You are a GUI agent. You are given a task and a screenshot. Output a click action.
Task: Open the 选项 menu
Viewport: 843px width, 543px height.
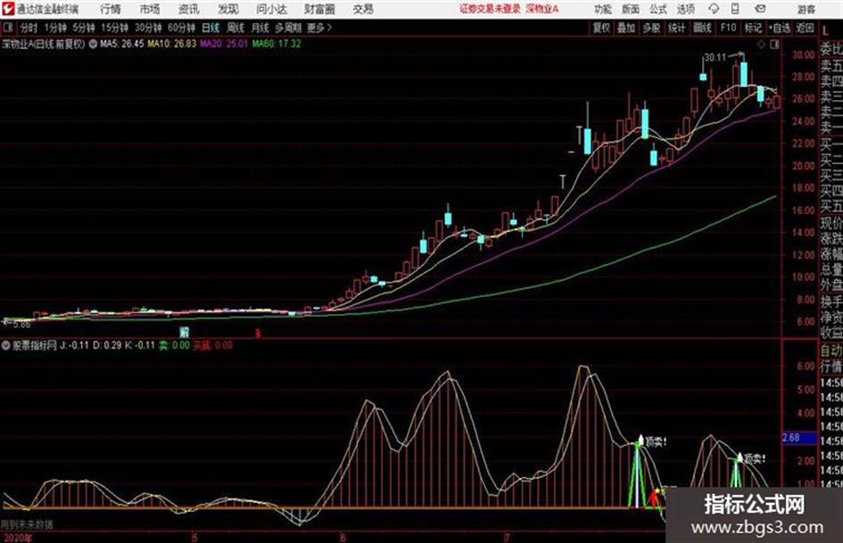[x=685, y=9]
